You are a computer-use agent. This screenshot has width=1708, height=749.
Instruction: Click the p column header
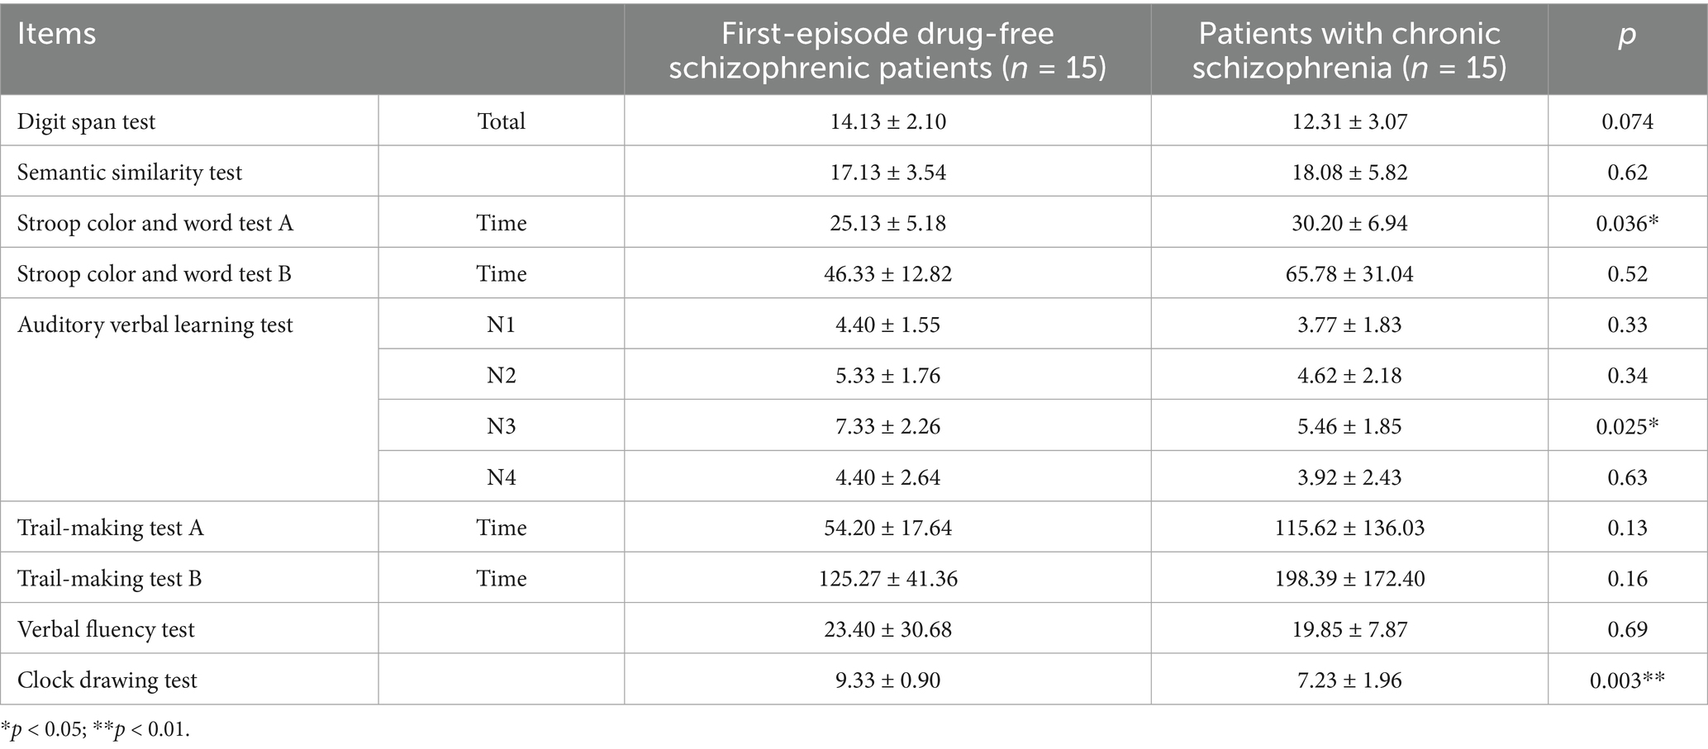(x=1626, y=35)
